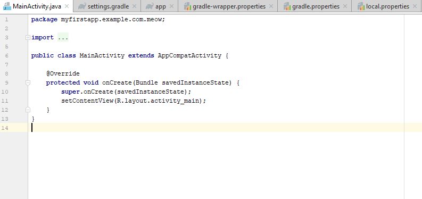Click the package name myfirstapp.example.com.meow
This screenshot has width=422, height=199.
[111, 19]
